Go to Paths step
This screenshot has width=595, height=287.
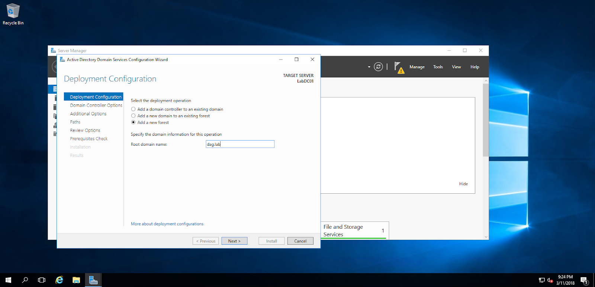[75, 122]
